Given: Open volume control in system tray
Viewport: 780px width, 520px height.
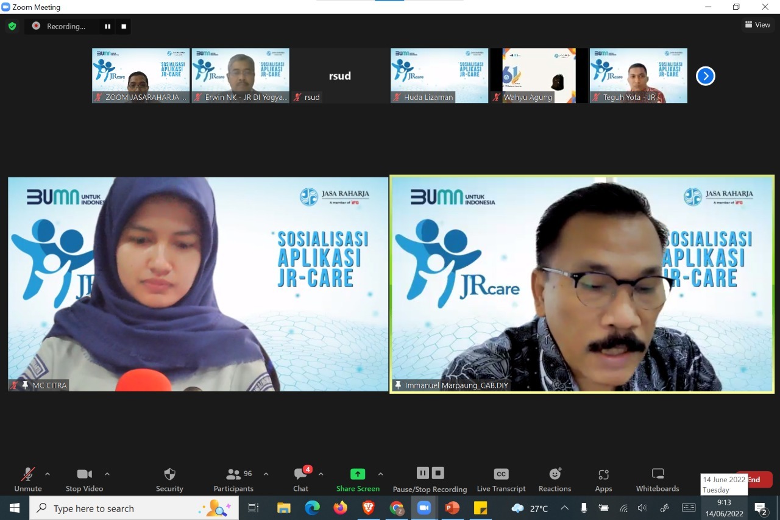Looking at the screenshot, I should click(642, 508).
